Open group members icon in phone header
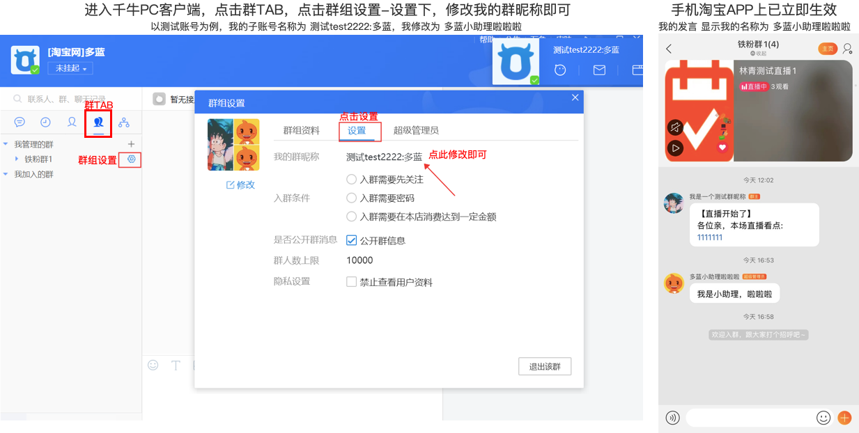859x433 pixels. pyautogui.click(x=847, y=49)
